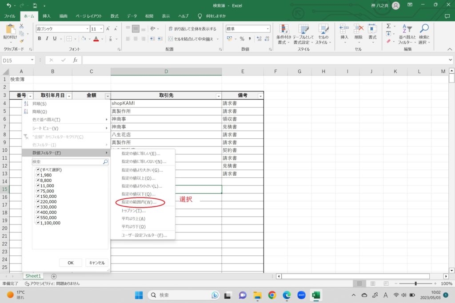This screenshot has height=303, width=455.
Task: Uncheck the 1,980 value checkbox
Action: (38, 175)
